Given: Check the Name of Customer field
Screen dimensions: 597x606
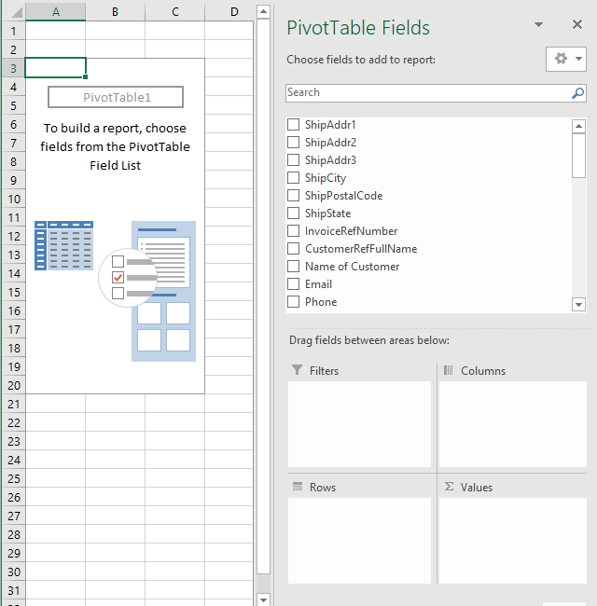Looking at the screenshot, I should (x=293, y=267).
